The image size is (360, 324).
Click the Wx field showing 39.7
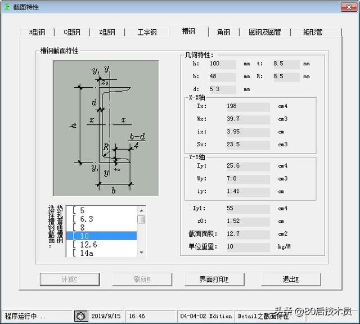coord(248,119)
